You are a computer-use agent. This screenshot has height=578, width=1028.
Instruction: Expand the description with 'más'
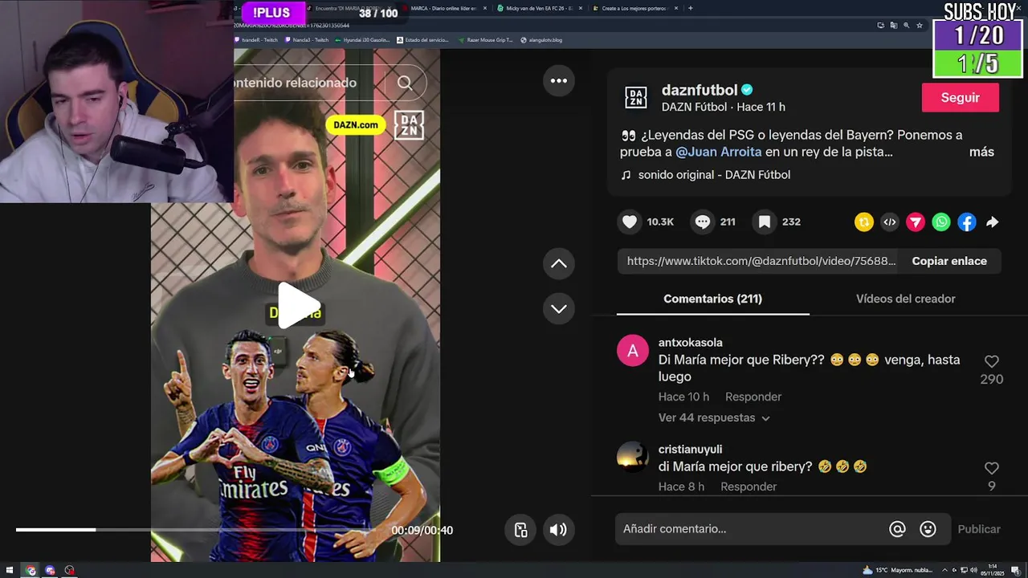981,152
